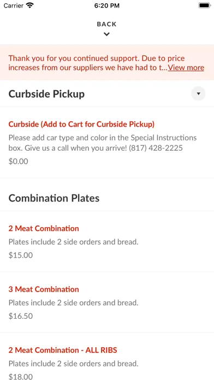Tap the Combination Plates section heading
Screen dimensions: 214x380
pyautogui.click(x=54, y=198)
